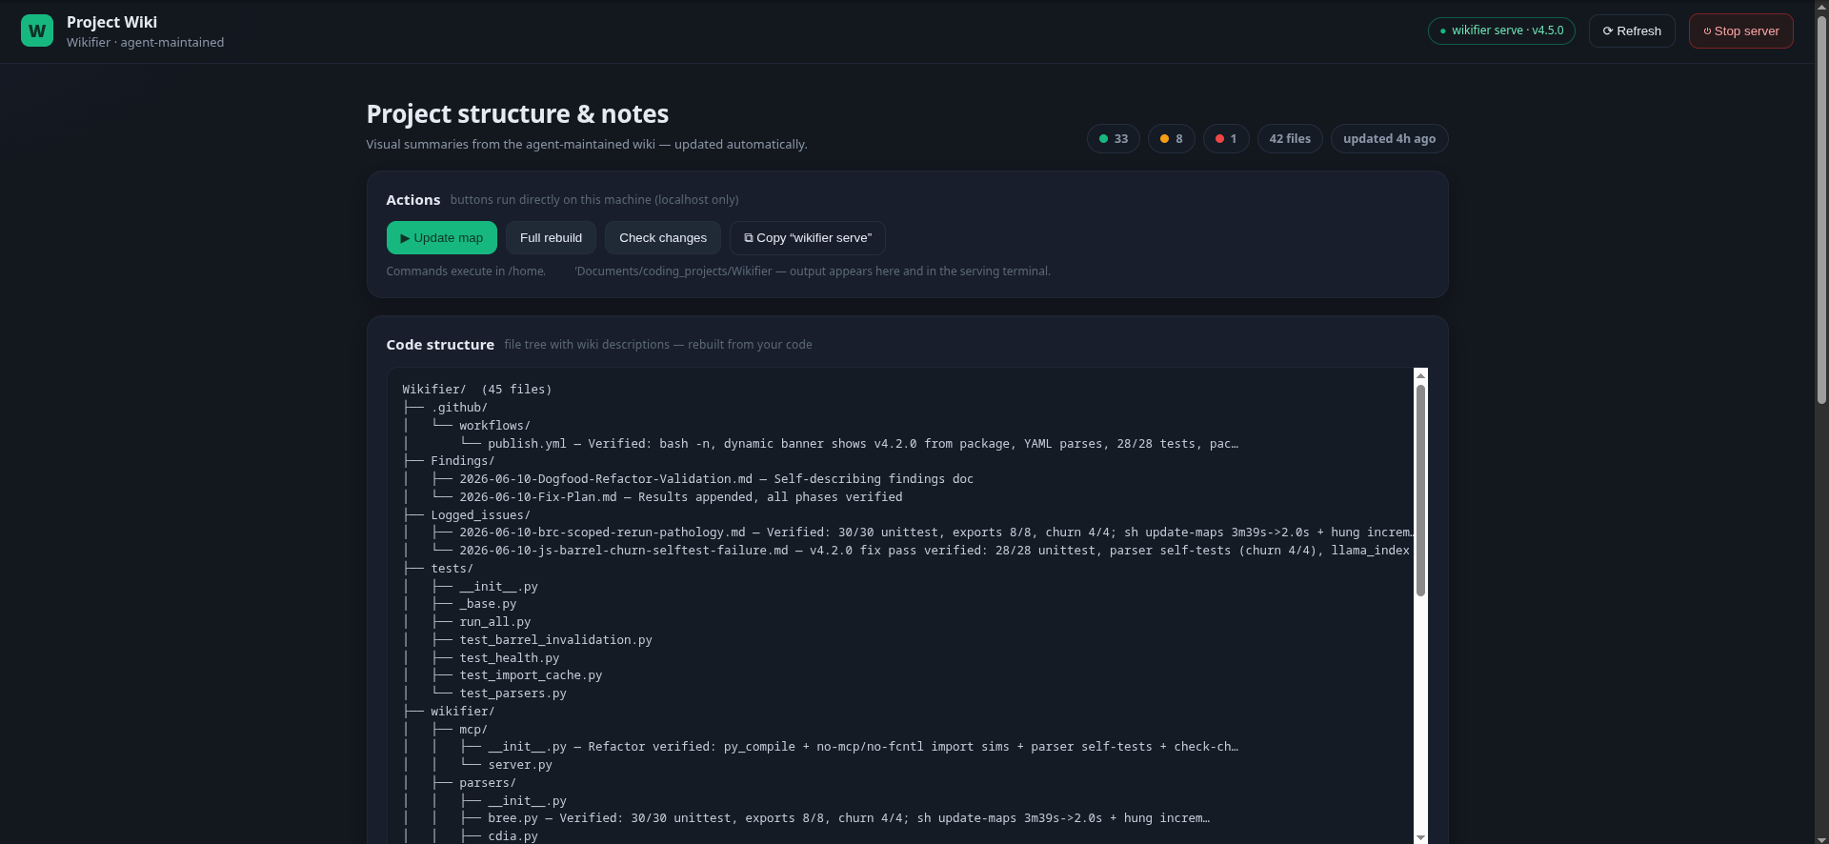Viewport: 1829px width, 844px height.
Task: Click the code tree scrollbar down arrow
Action: [x=1420, y=837]
